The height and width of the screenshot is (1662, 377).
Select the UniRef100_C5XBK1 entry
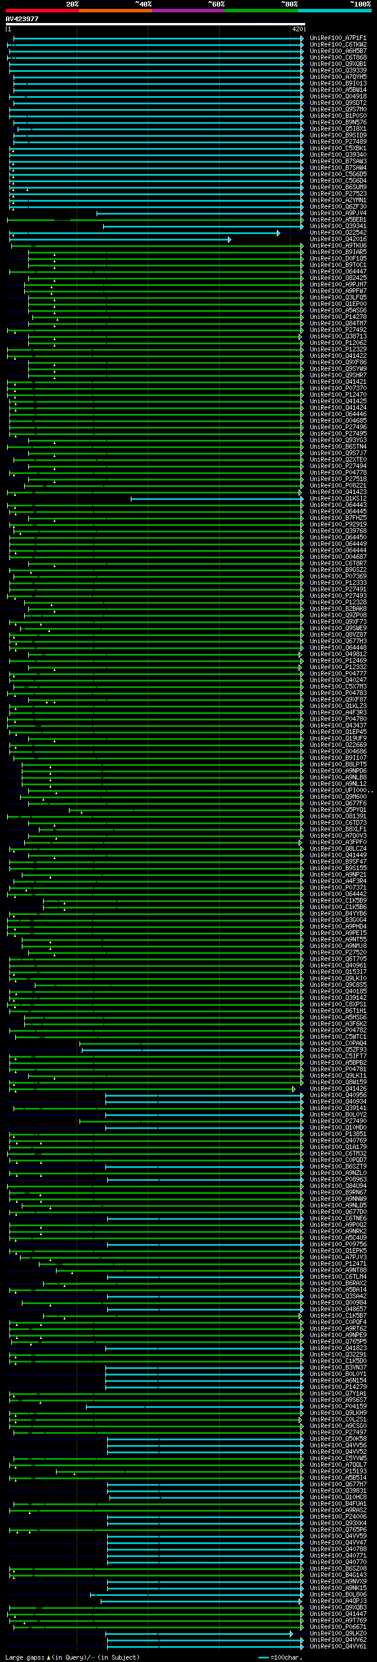[338, 149]
